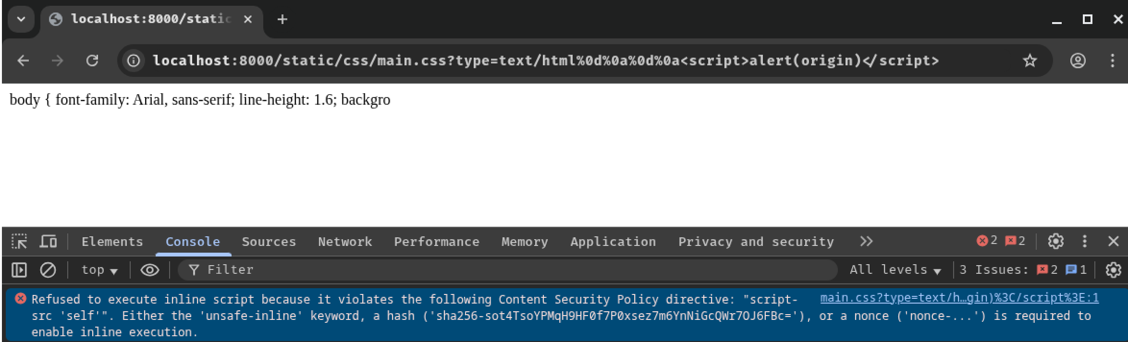
Task: Switch to the Network tab
Action: [x=345, y=242]
